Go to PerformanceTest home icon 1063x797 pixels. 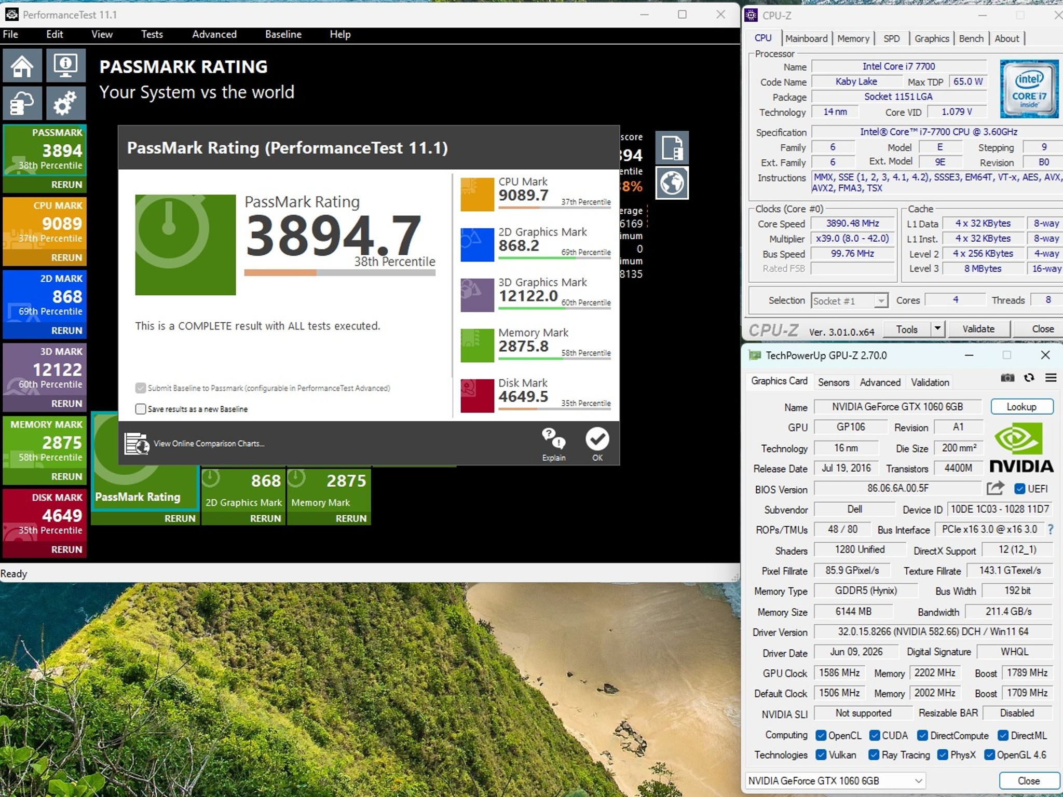click(x=22, y=66)
